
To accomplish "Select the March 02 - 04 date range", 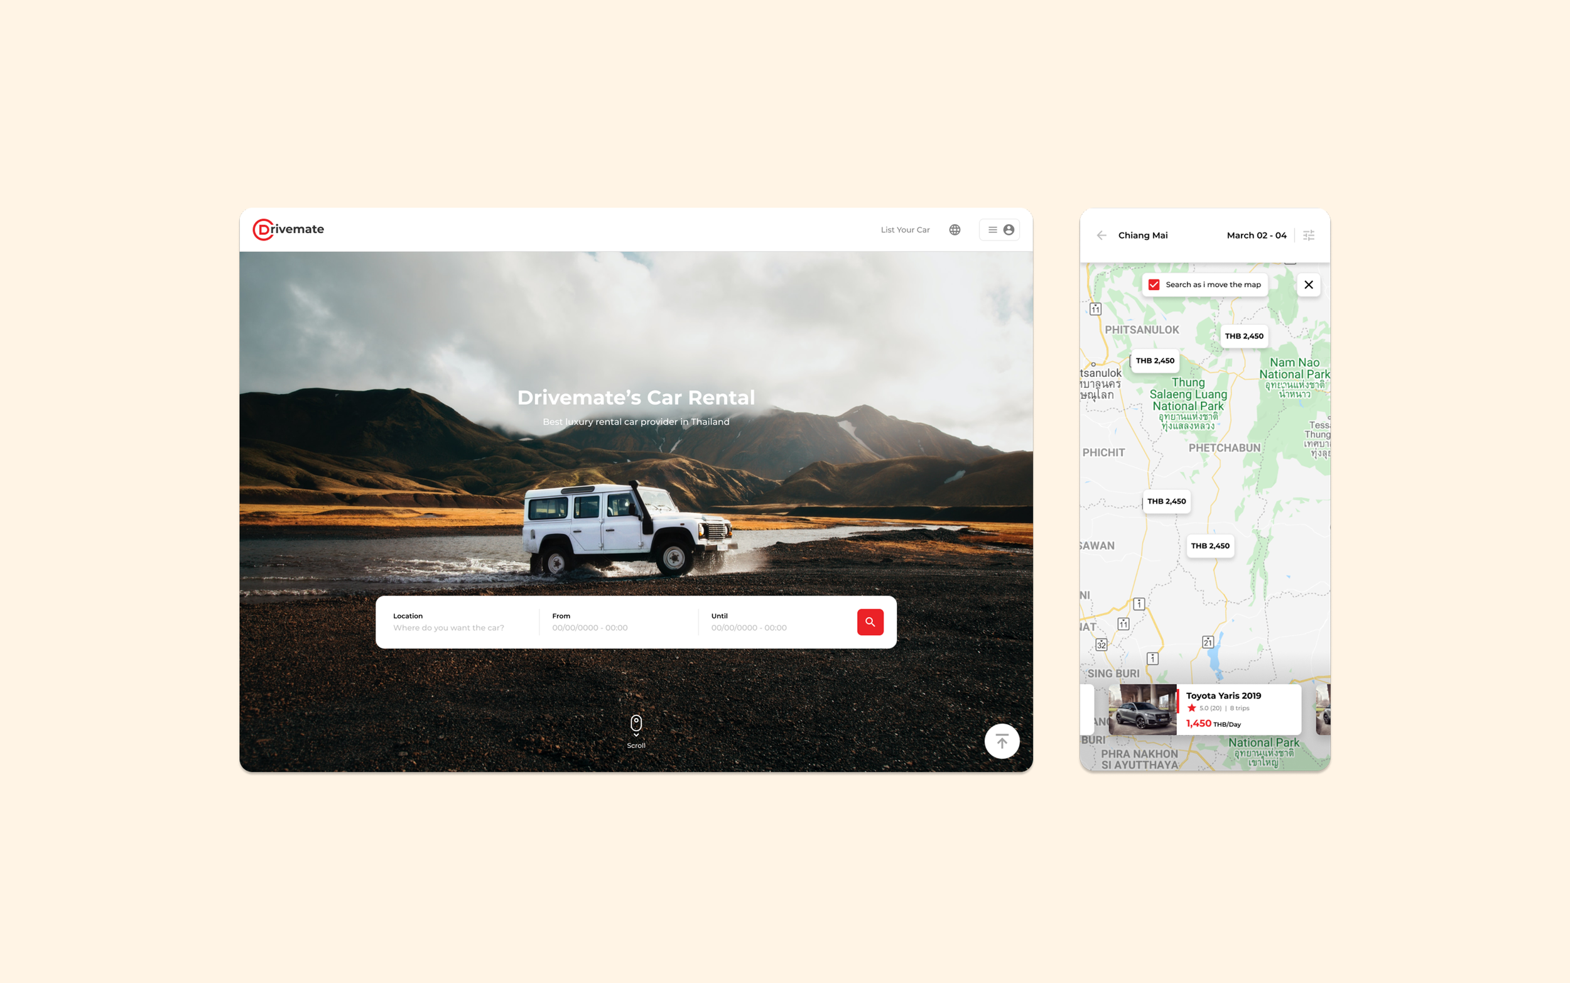I will pyautogui.click(x=1255, y=236).
